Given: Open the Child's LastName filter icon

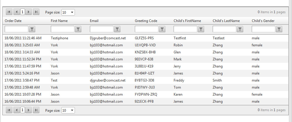Looking at the screenshot, I should coord(240,29).
